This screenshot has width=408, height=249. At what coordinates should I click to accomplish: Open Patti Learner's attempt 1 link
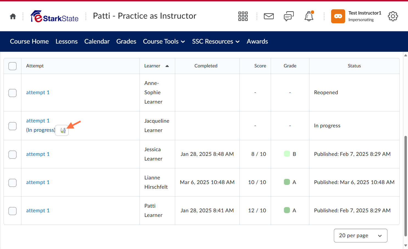[x=38, y=211]
